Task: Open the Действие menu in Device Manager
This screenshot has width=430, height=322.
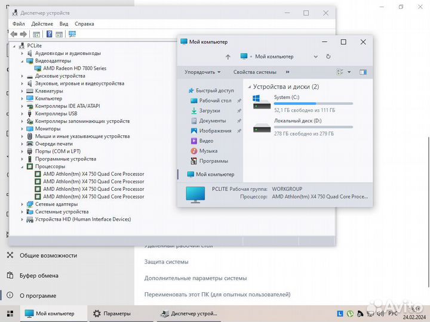Action: pos(42,24)
